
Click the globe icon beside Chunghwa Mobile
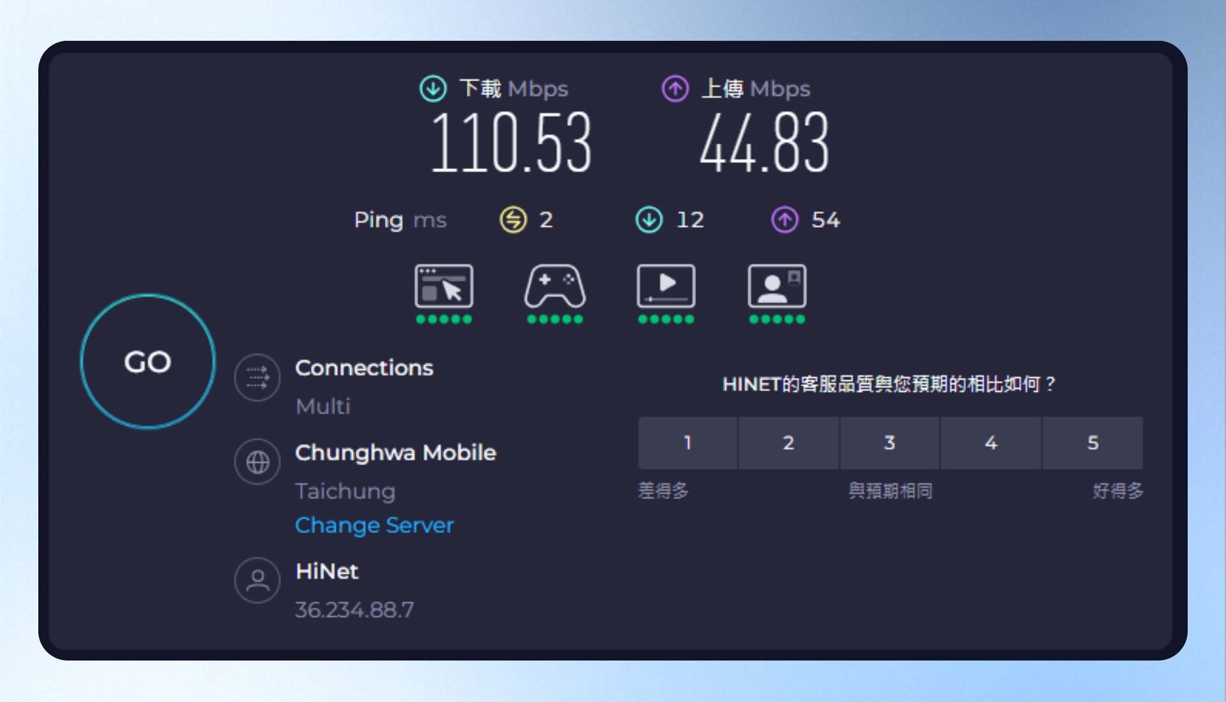click(x=257, y=461)
